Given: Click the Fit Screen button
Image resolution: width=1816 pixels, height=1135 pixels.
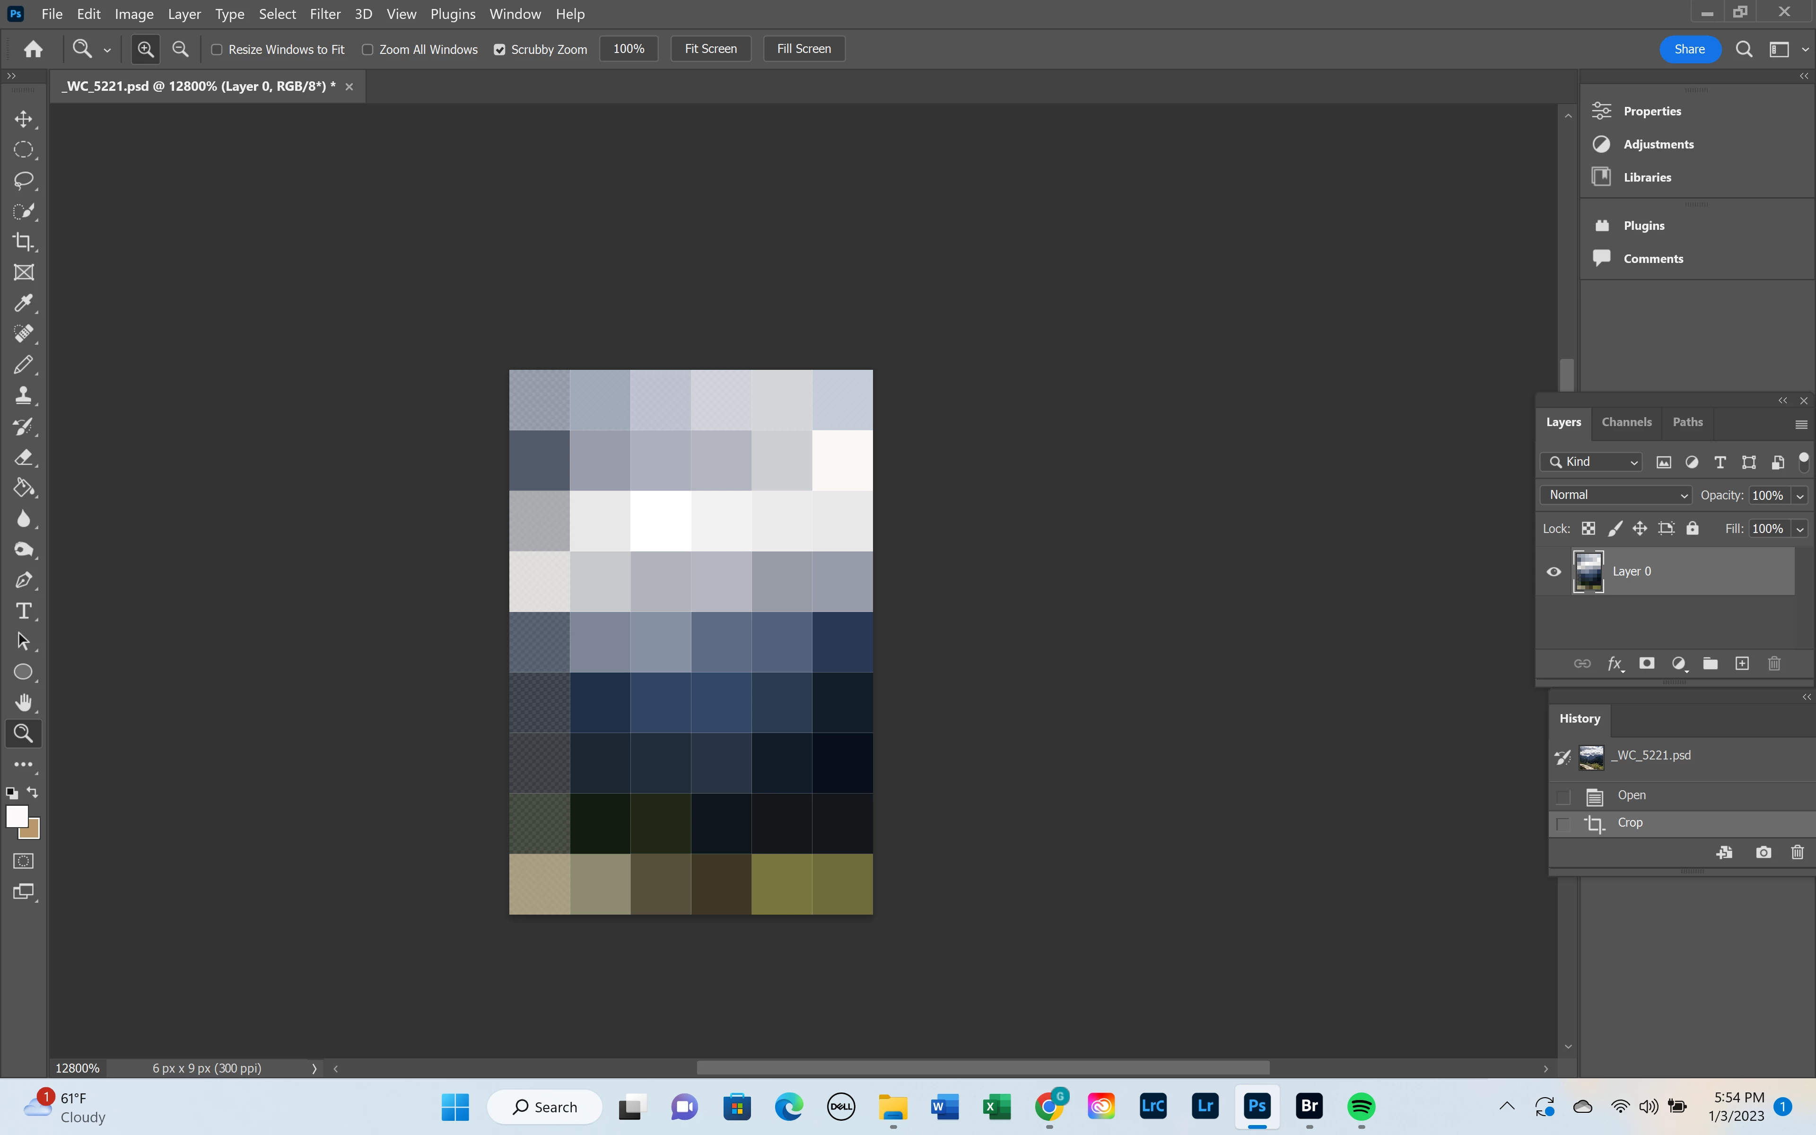Looking at the screenshot, I should 710,49.
